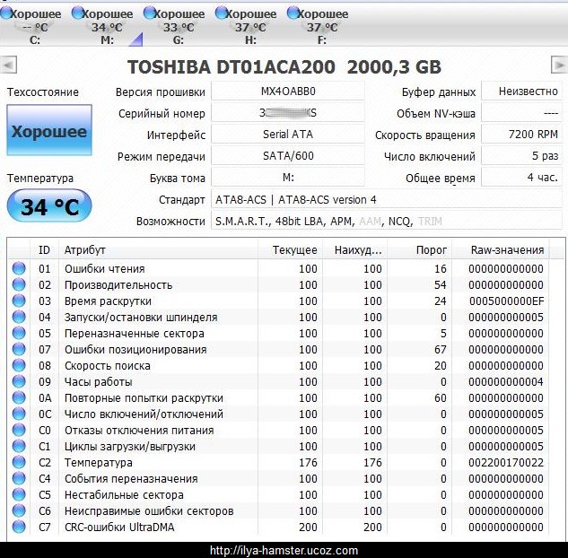Viewport: 568px width, 558px height.
Task: Click status orb for C1 Циклы загрузки/выгрузки
Action: point(19,446)
